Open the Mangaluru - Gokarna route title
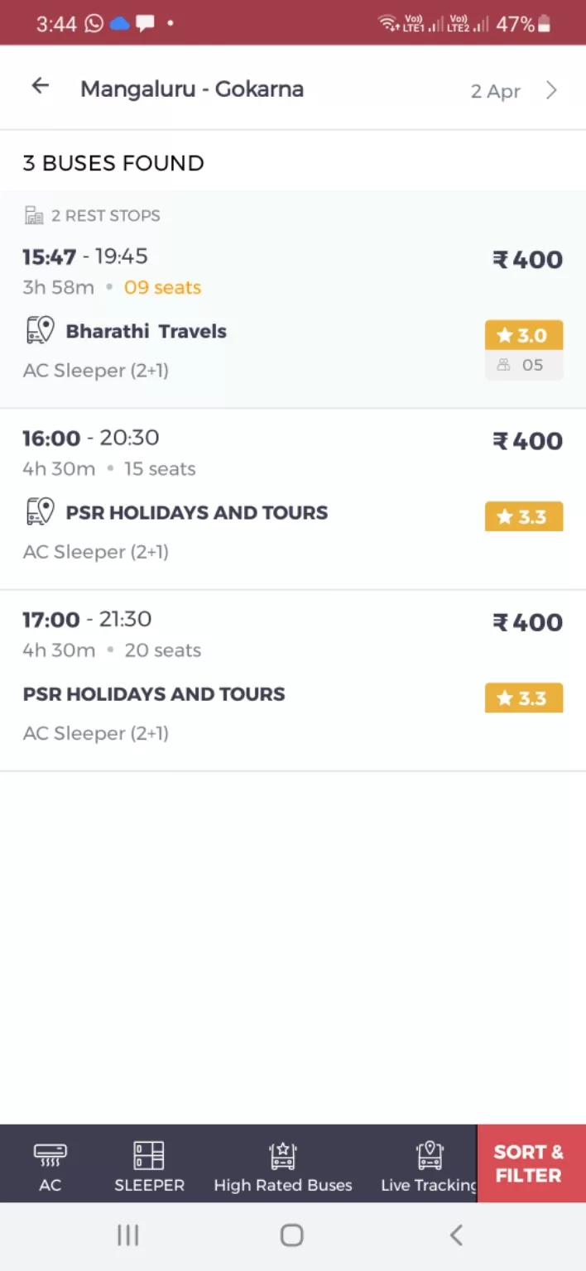 [192, 89]
